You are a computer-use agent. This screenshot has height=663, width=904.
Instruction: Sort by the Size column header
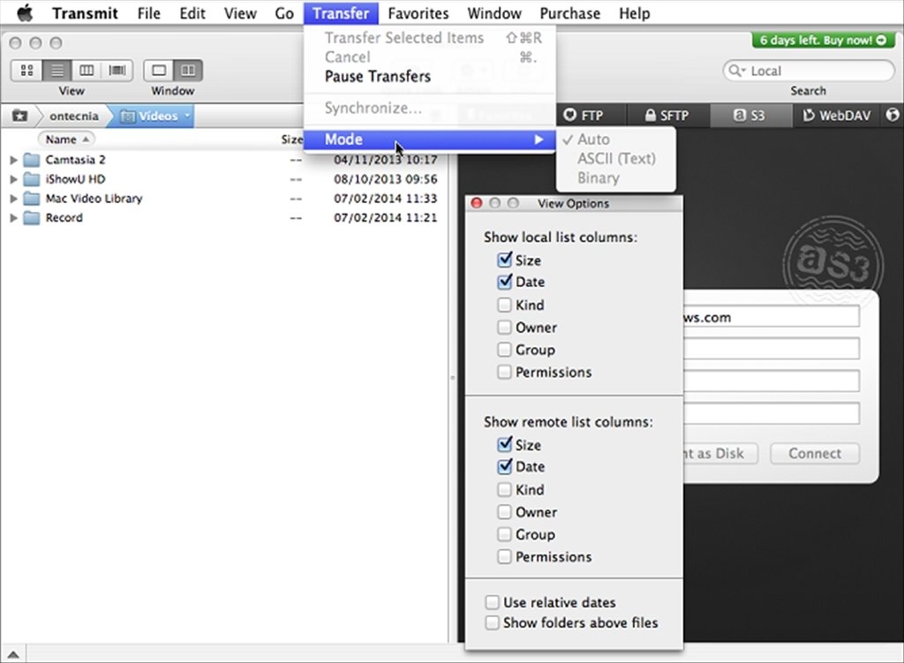coord(291,139)
